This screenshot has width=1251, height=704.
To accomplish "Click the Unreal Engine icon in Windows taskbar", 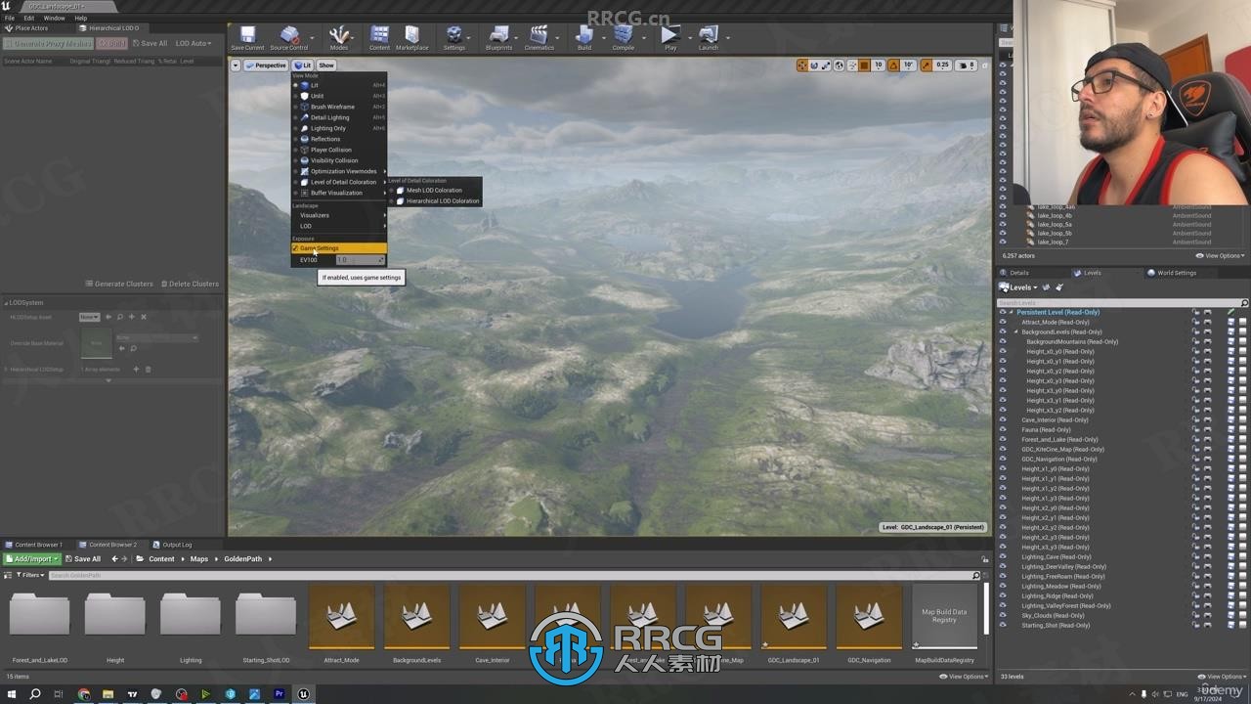I will 304,694.
